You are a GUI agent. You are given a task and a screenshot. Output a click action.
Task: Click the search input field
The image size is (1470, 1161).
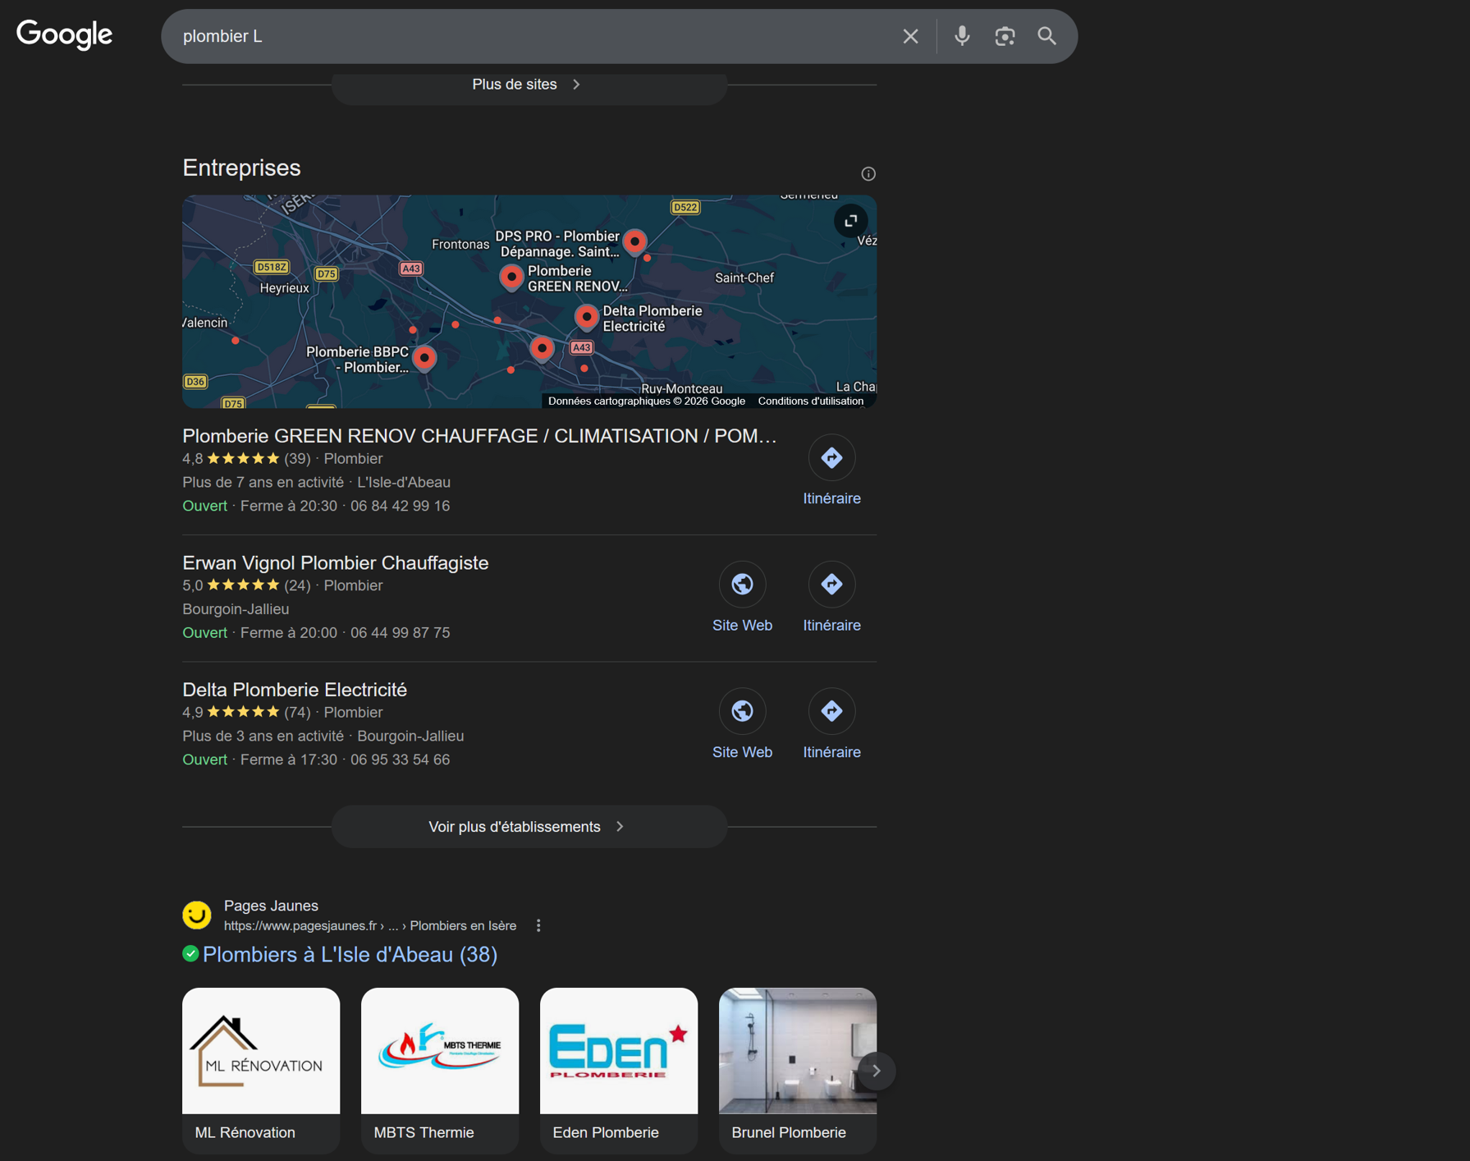click(525, 36)
